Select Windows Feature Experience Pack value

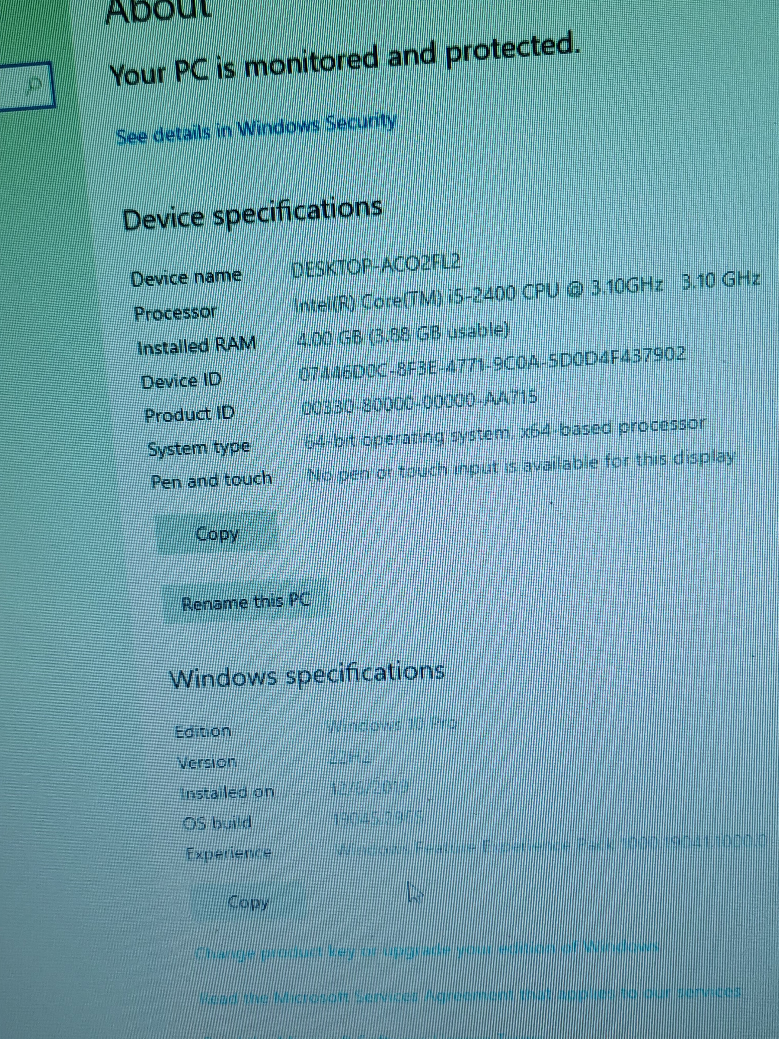[552, 847]
